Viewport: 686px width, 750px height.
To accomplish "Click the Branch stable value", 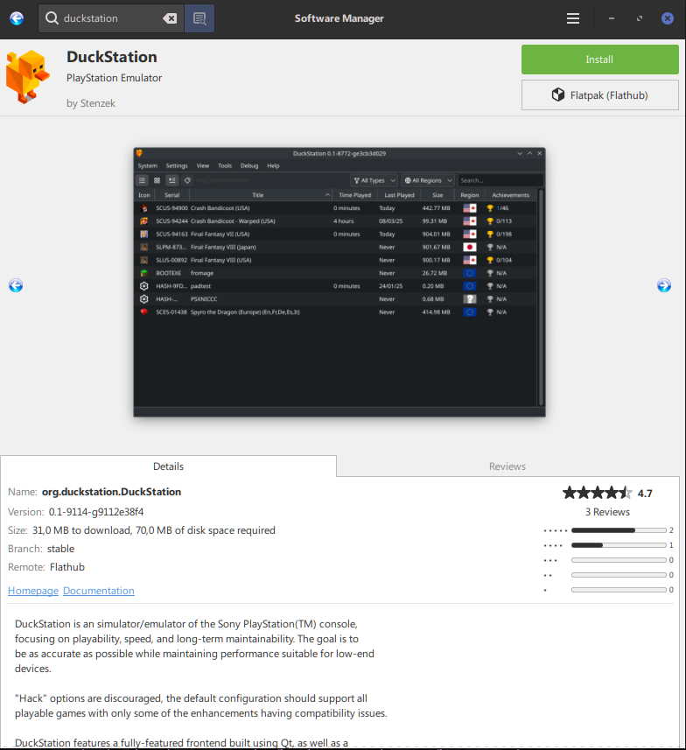I will click(60, 549).
